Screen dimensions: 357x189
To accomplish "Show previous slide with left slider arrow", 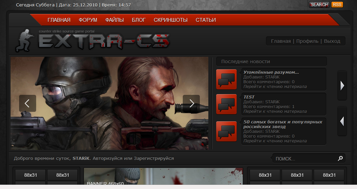I will tap(28, 103).
